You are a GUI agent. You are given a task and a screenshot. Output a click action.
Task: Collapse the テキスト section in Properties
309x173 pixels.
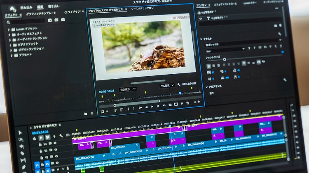(201, 39)
